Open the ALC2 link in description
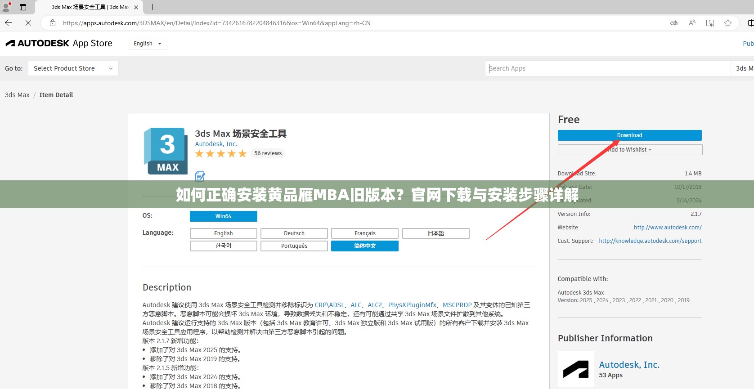 coord(375,305)
